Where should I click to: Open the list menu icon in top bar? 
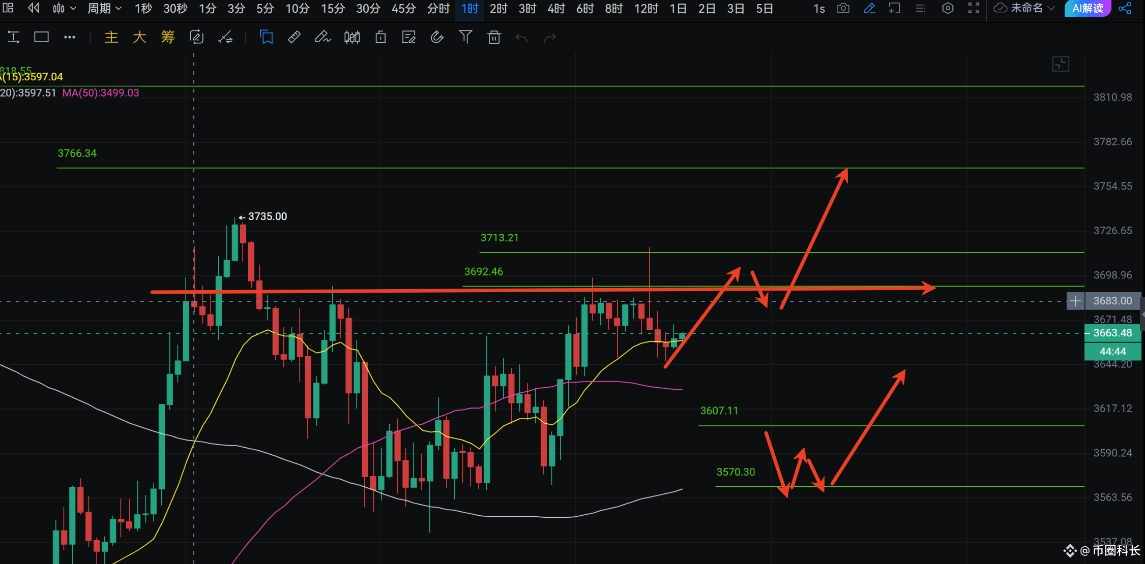click(921, 8)
